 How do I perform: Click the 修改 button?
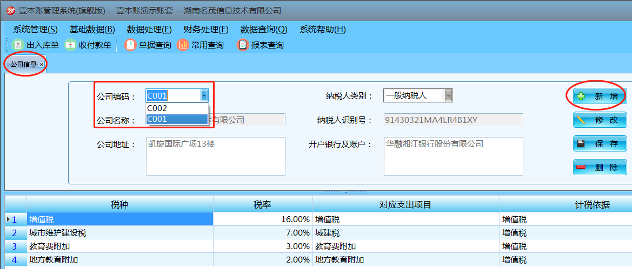(x=600, y=120)
